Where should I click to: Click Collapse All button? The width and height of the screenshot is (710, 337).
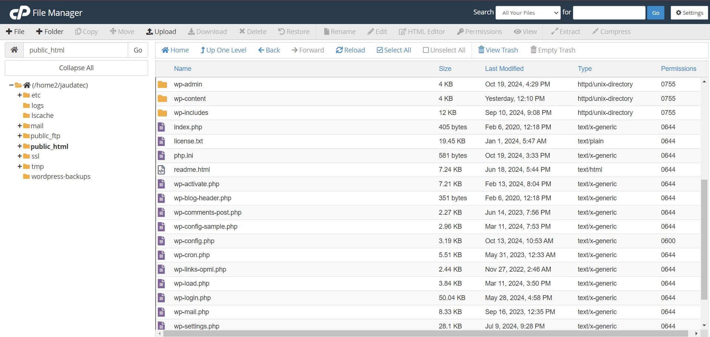76,68
